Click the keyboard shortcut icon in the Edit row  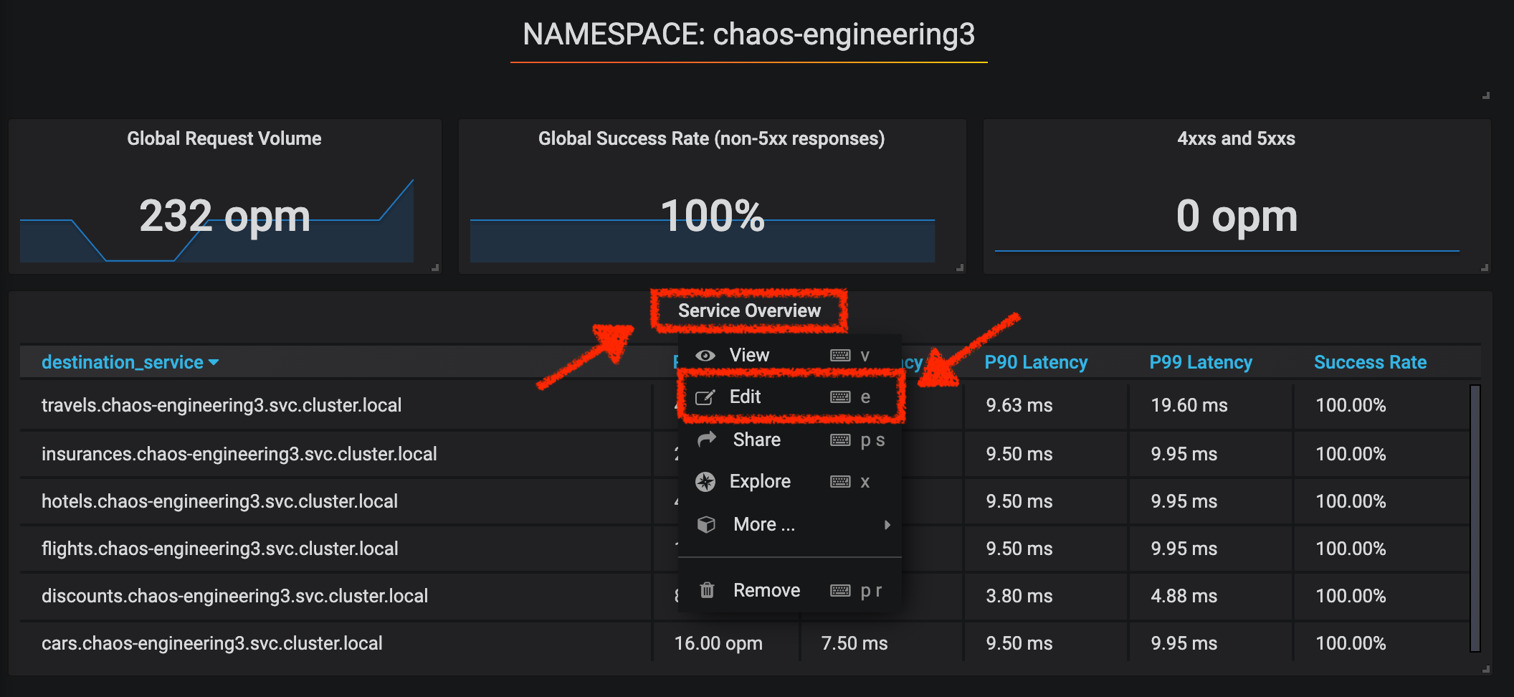[840, 397]
